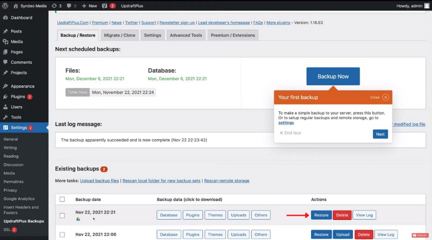View Log for the 22:06 backup
This screenshot has height=240, width=432.
click(x=386, y=234)
